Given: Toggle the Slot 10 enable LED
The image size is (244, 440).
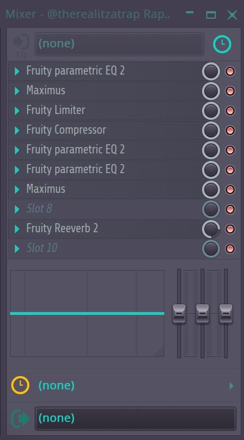Looking at the screenshot, I should click(x=230, y=248).
